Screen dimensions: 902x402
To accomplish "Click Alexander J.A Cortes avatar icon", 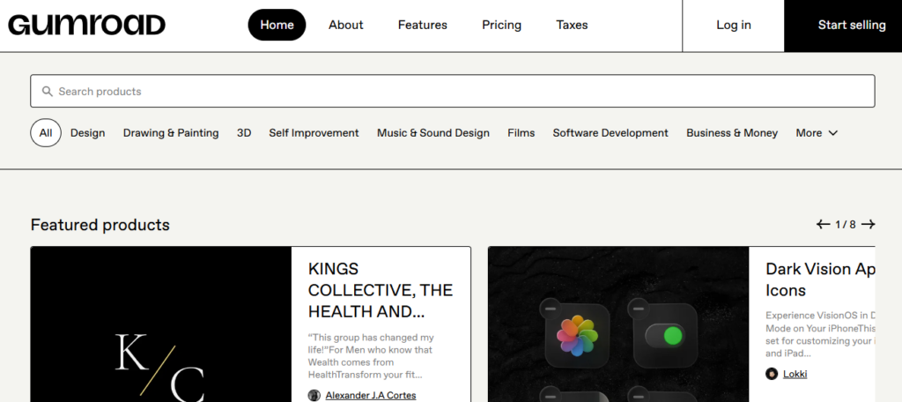I will pos(314,395).
